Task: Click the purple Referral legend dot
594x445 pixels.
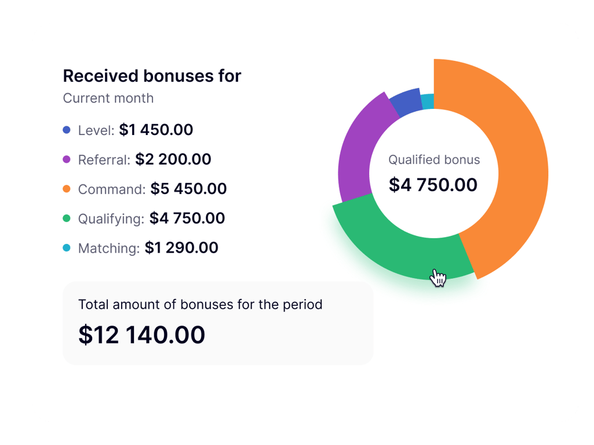Action: (67, 159)
